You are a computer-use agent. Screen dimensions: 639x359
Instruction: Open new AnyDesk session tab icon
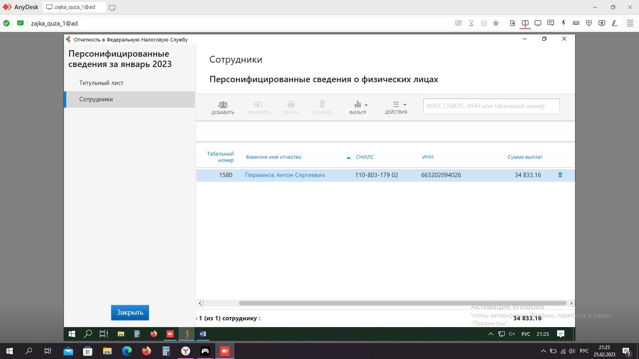112,8
